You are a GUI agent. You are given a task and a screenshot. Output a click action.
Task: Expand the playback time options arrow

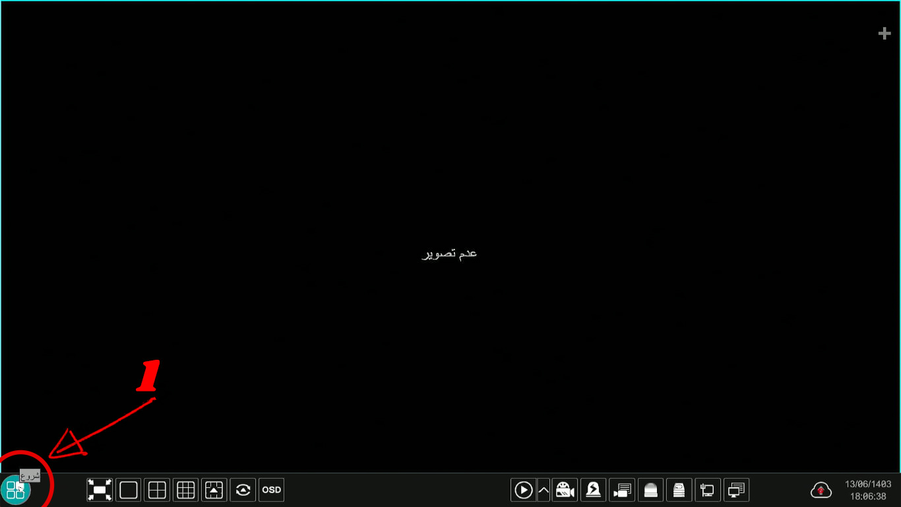click(544, 490)
